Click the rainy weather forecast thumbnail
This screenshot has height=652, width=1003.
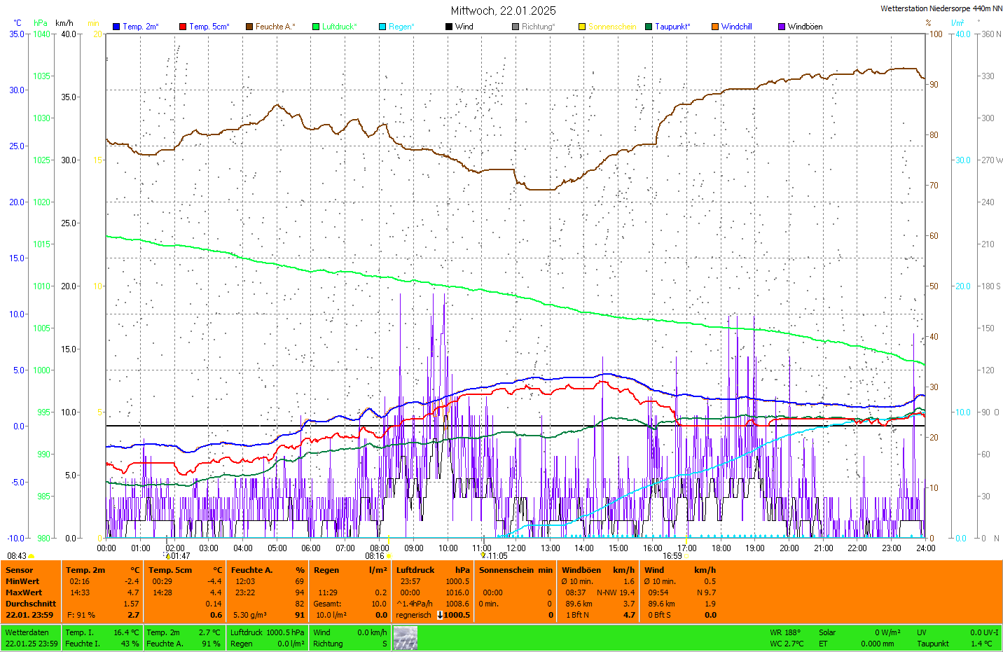(x=405, y=638)
